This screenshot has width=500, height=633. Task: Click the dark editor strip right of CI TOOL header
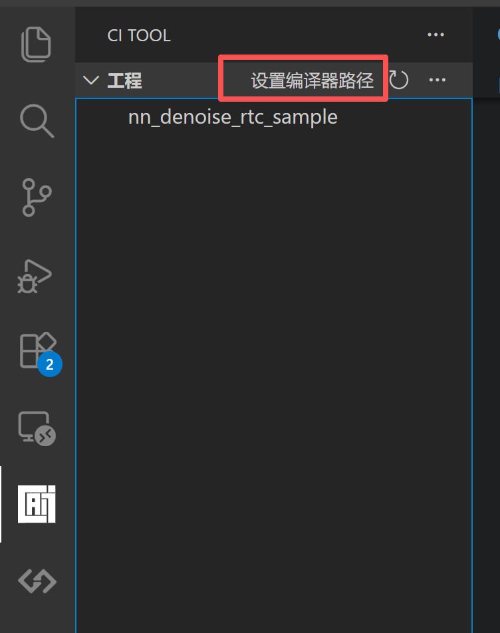[487, 49]
